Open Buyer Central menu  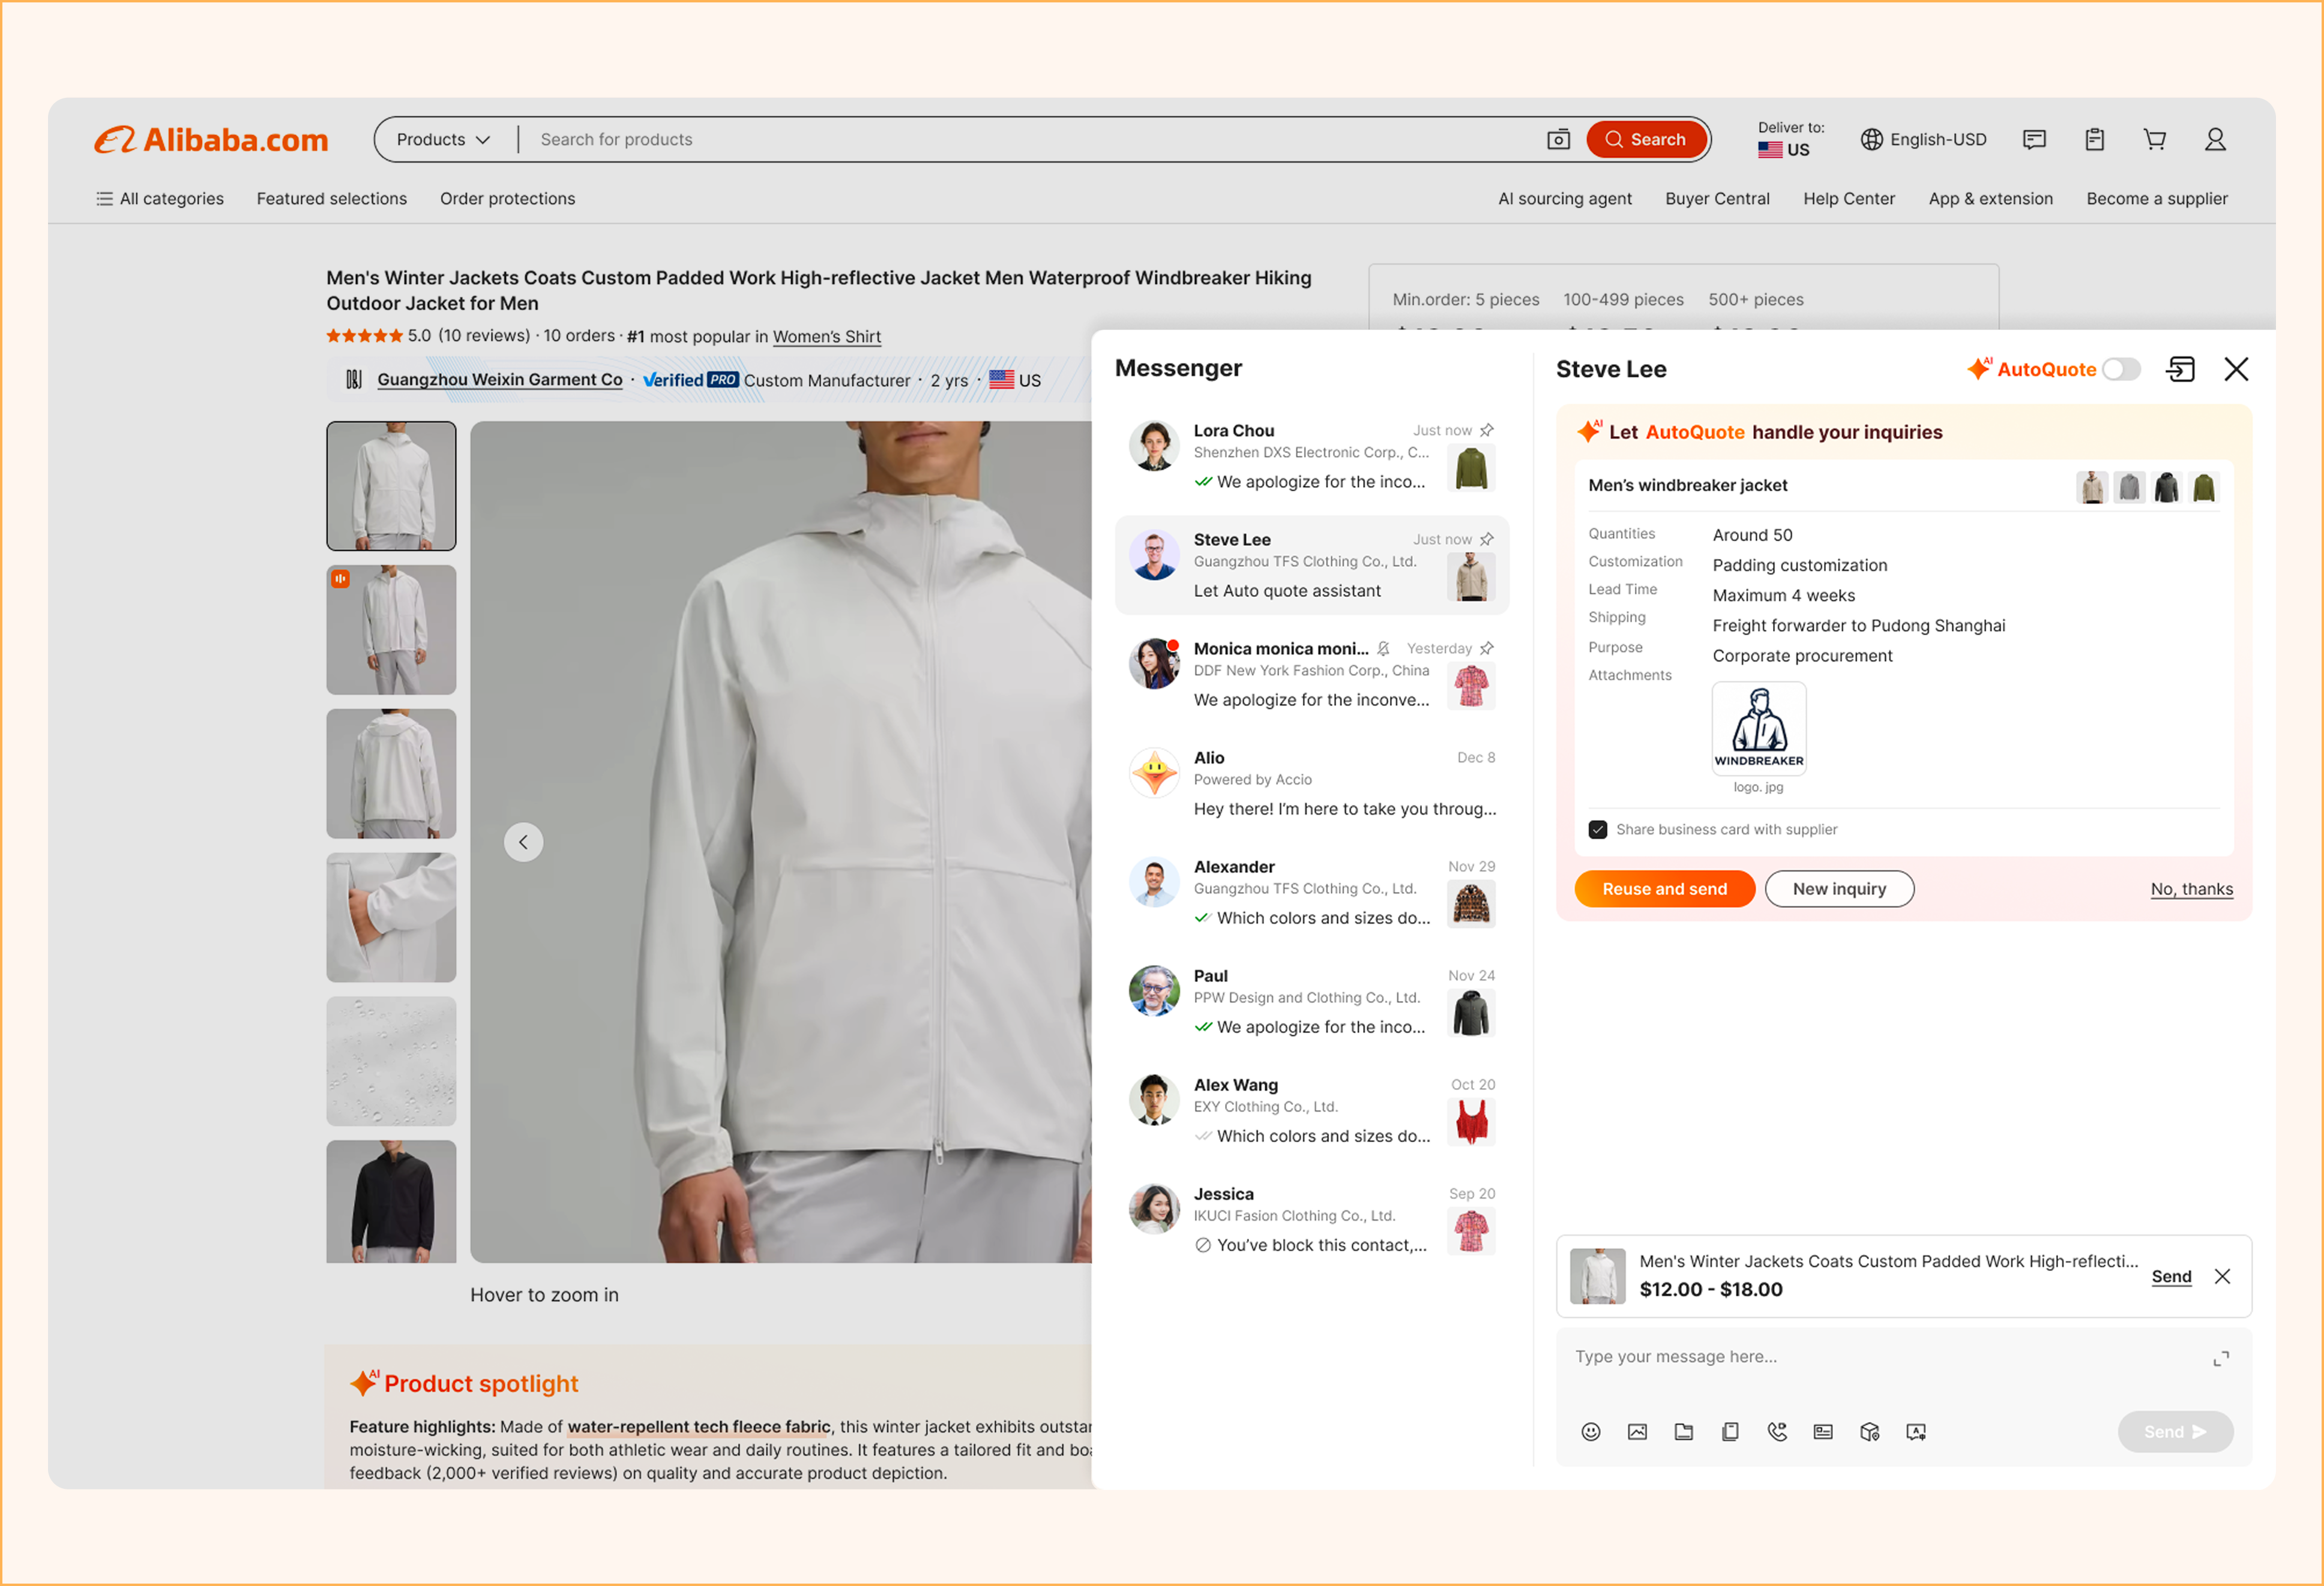click(x=1717, y=198)
